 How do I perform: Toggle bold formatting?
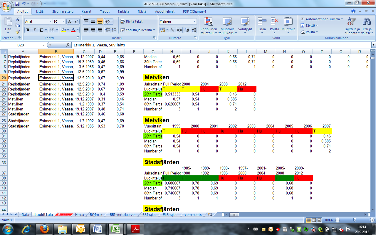click(x=28, y=30)
